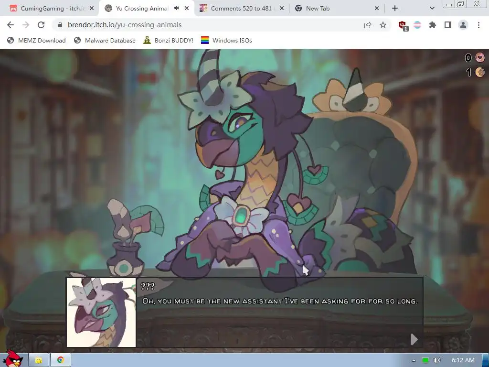
Task: Share this page using the share icon
Action: pos(368,25)
